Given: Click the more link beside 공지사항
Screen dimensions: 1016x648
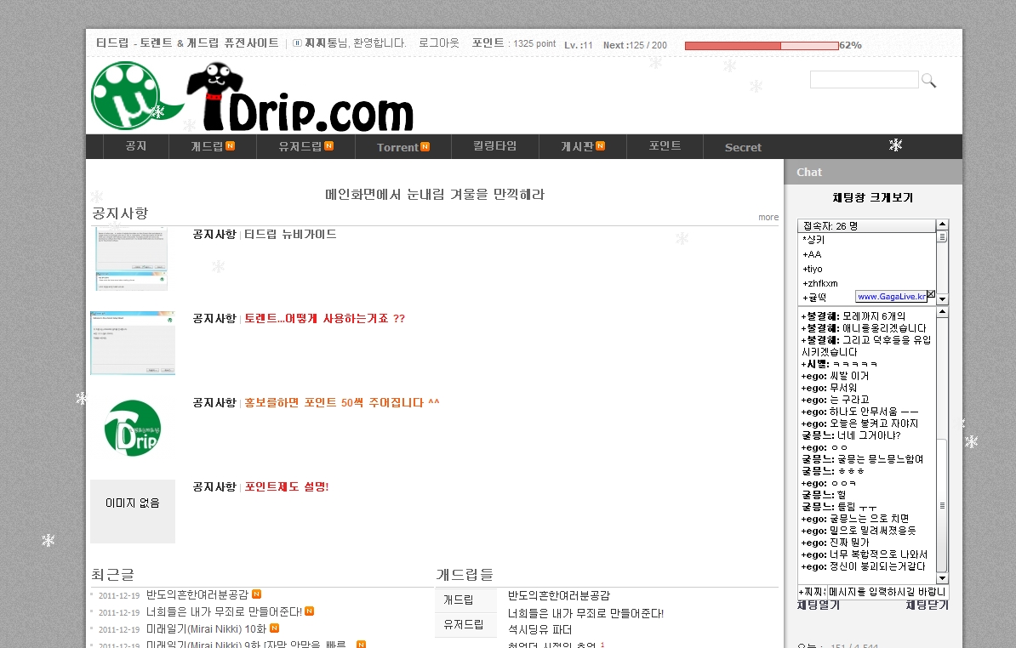Looking at the screenshot, I should pos(768,218).
